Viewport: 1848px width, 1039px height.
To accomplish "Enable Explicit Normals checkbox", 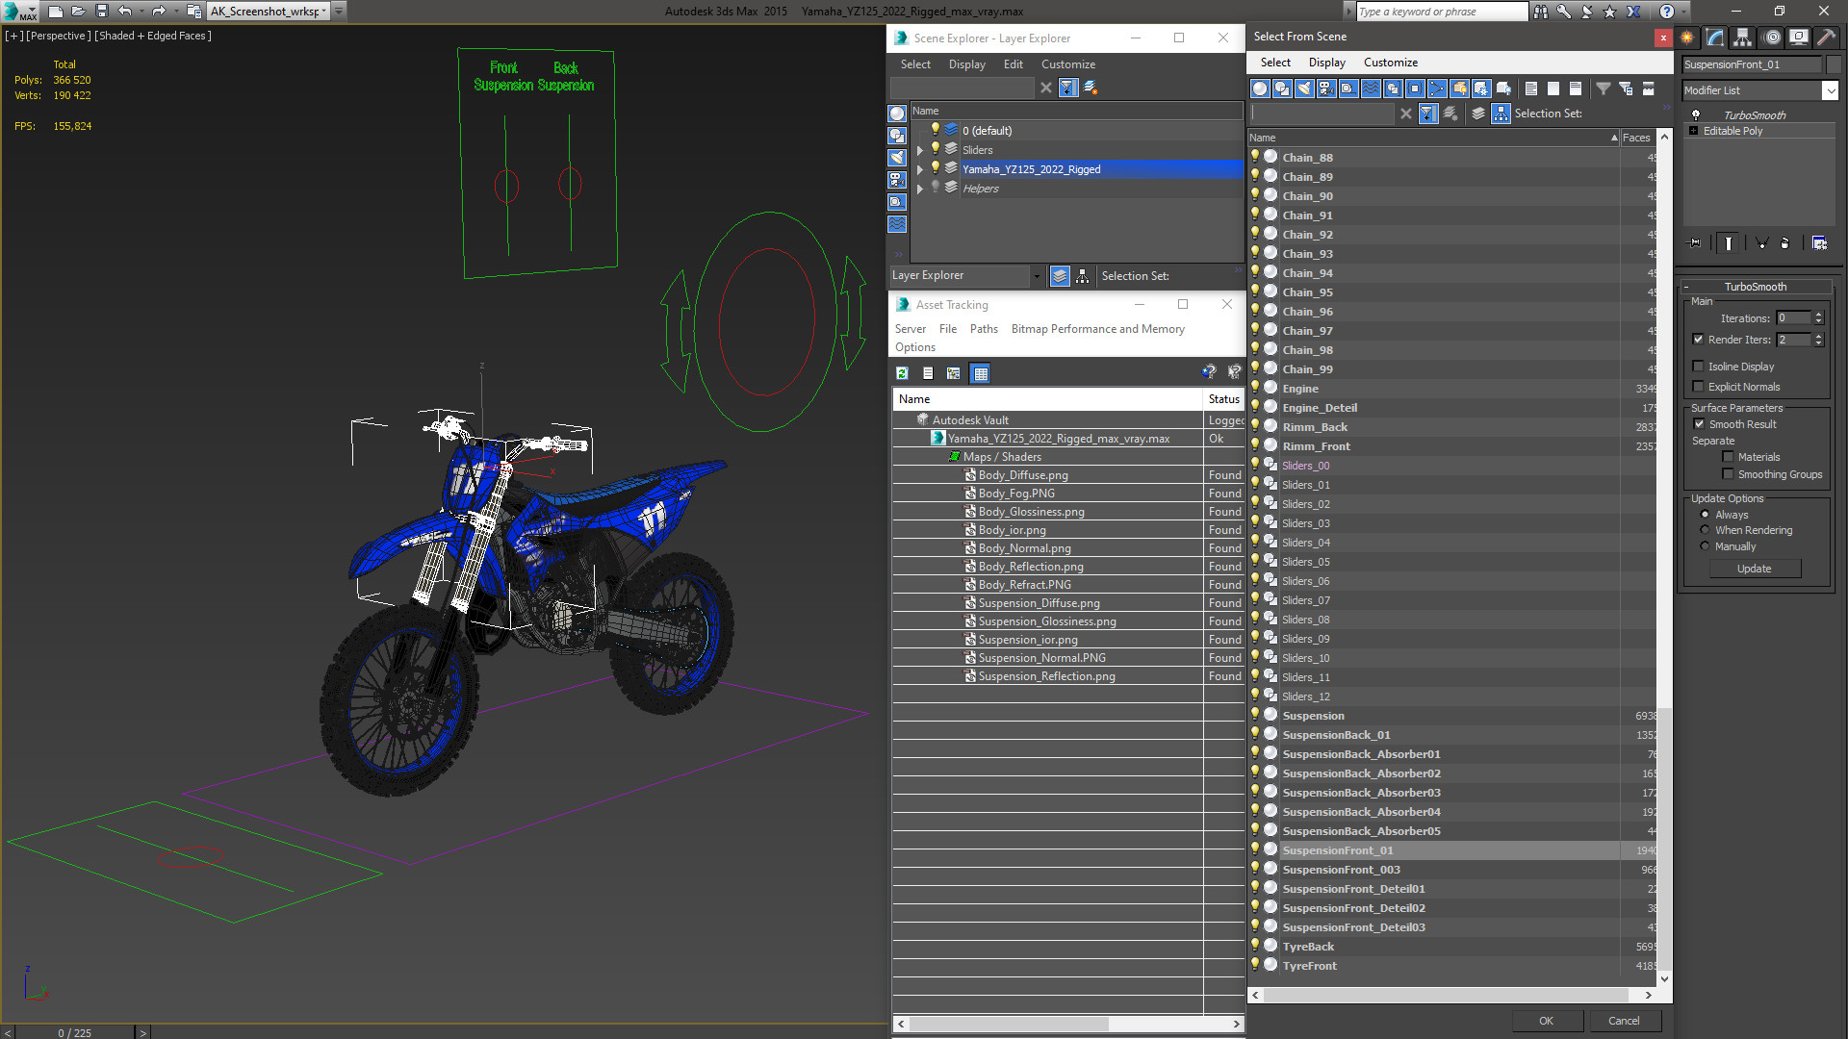I will click(1698, 386).
